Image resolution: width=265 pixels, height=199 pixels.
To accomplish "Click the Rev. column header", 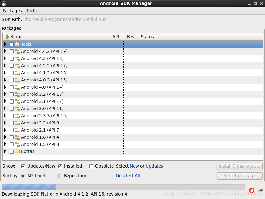I will click(131, 37).
